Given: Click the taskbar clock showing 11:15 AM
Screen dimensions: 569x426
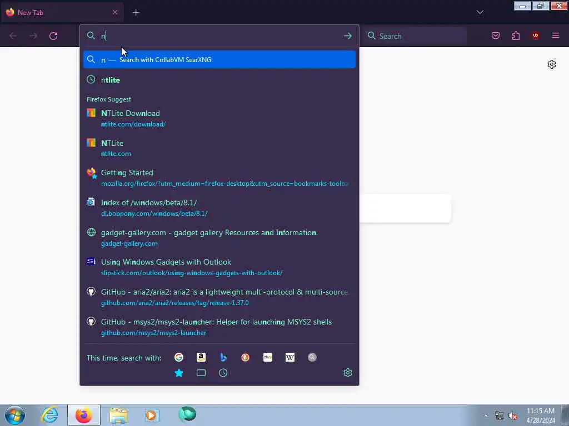Looking at the screenshot, I should click(x=540, y=415).
